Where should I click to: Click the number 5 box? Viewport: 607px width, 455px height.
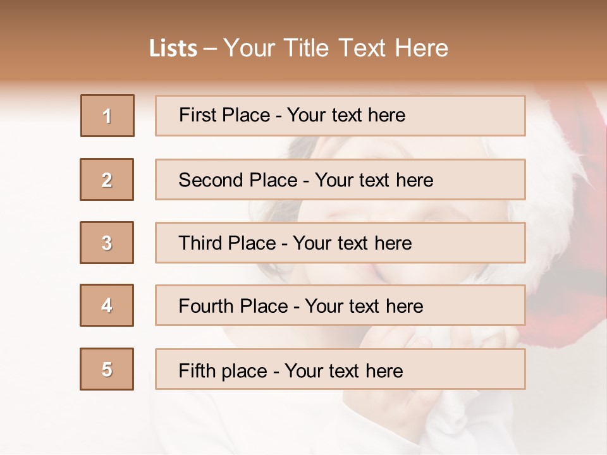point(107,369)
